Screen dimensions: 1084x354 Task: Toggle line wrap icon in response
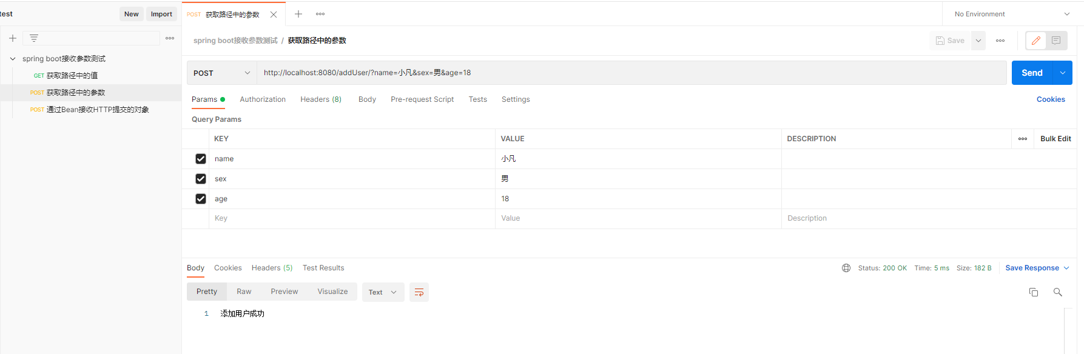coord(419,292)
